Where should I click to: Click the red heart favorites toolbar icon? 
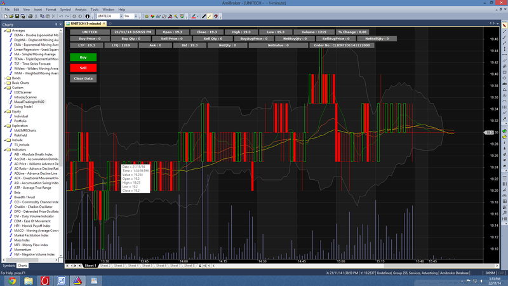pos(152,16)
